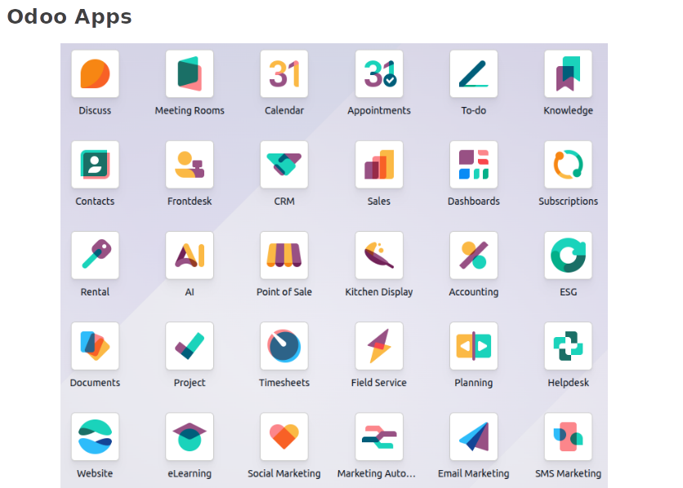Click the Helpdesk label text
683x488 pixels.
569,383
